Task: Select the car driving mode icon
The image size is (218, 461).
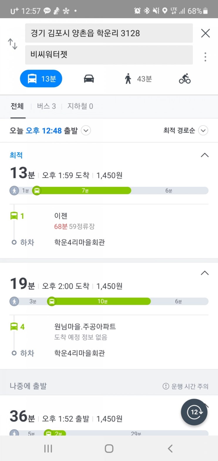Action: pyautogui.click(x=89, y=79)
